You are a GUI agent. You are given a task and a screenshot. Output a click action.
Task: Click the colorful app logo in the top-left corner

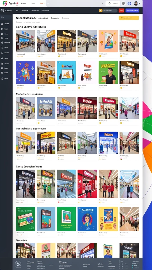click(5, 3)
